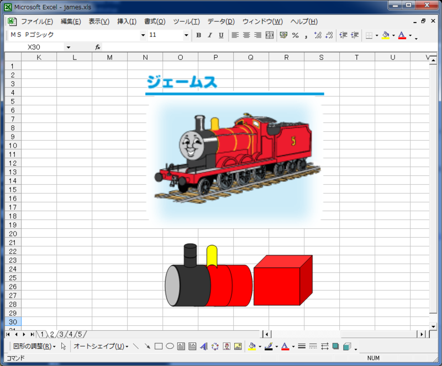Insert a vertical text box
Viewport: 442px width, 366px height.
pyautogui.click(x=192, y=346)
